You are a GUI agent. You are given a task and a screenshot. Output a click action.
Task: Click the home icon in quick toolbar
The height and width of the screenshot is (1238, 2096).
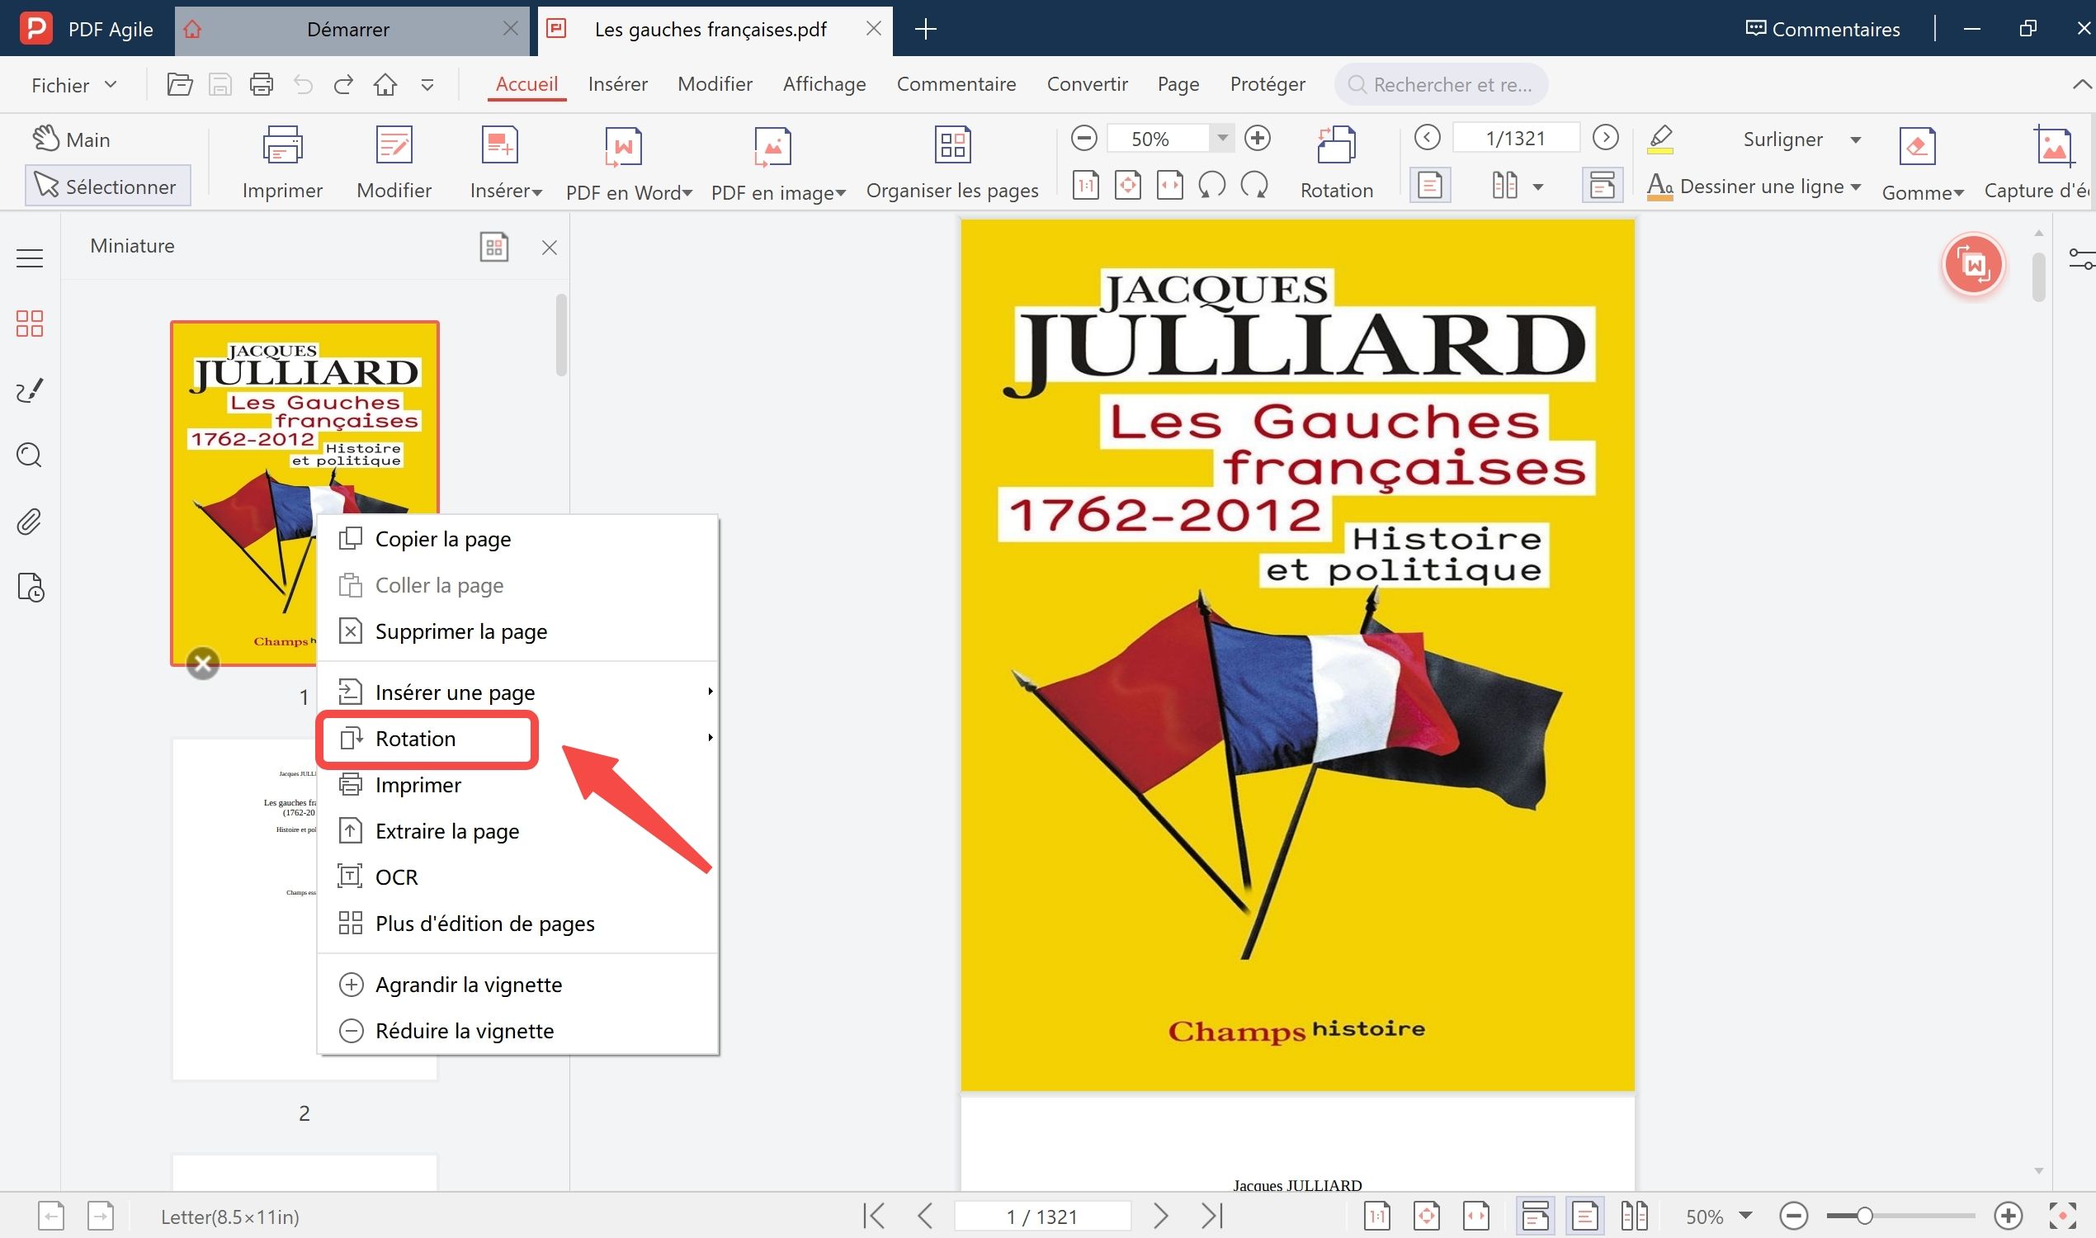coord(385,84)
